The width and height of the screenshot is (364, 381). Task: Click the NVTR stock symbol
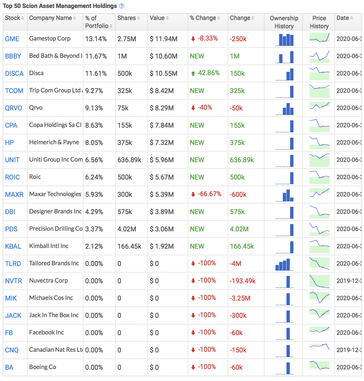[x=14, y=281]
